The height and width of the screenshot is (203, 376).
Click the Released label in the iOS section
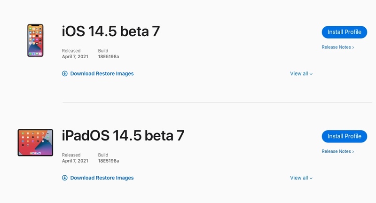pyautogui.click(x=71, y=51)
